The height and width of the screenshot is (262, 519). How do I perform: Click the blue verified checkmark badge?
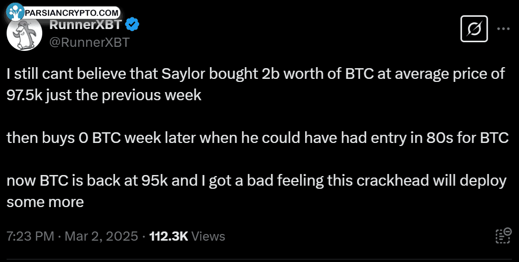click(132, 24)
